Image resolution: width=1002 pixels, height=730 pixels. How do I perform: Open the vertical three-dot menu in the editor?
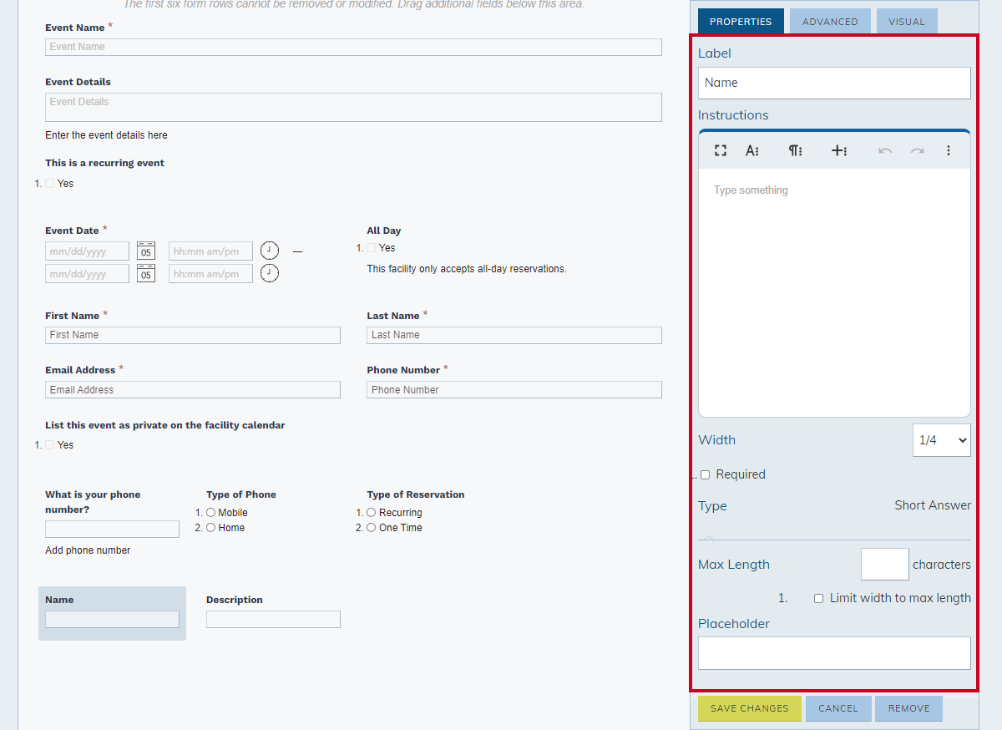click(x=949, y=150)
